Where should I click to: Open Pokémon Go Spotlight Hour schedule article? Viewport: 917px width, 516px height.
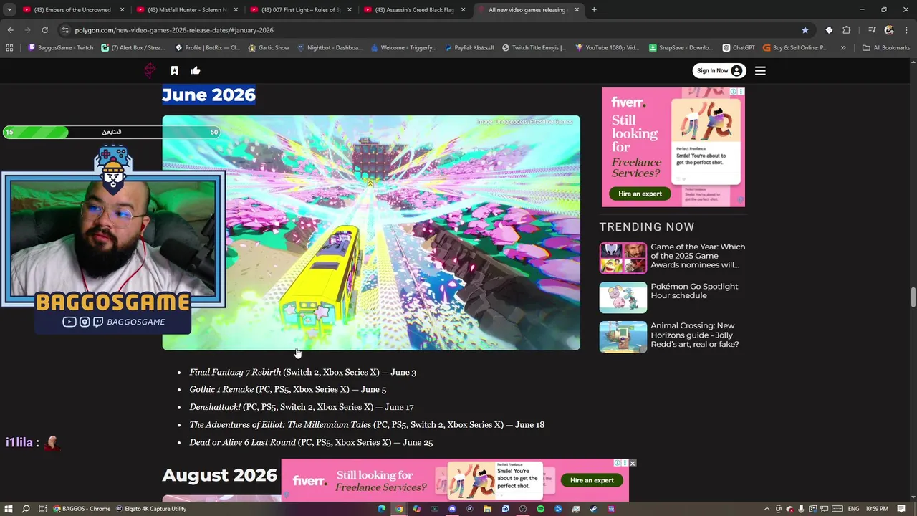pos(694,291)
